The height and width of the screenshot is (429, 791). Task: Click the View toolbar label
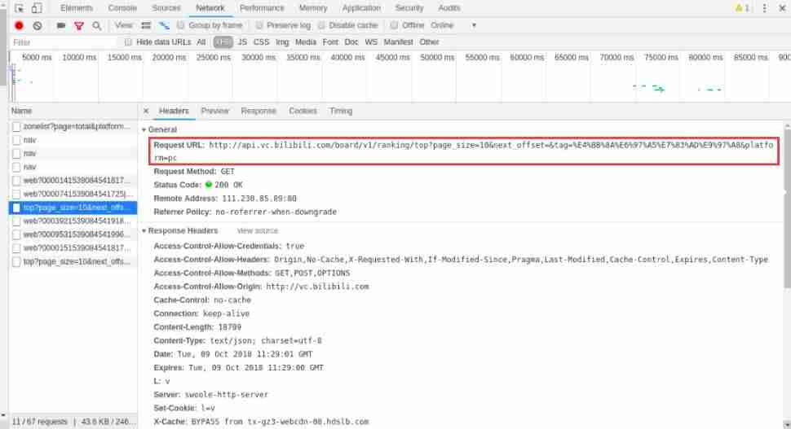(x=123, y=25)
